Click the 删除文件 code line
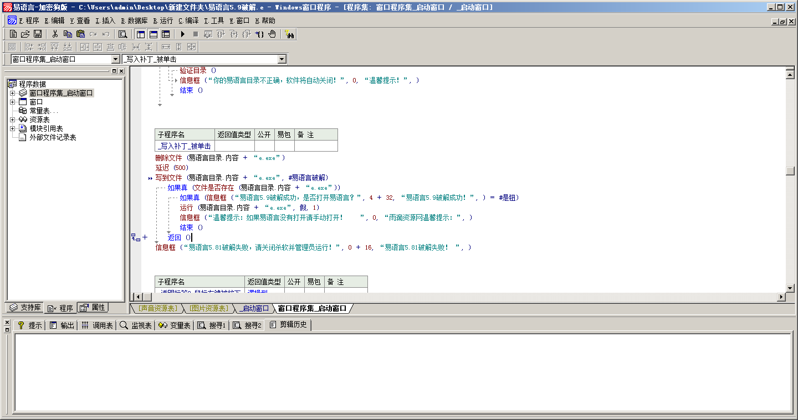Screen dimensions: 798x420 point(220,158)
